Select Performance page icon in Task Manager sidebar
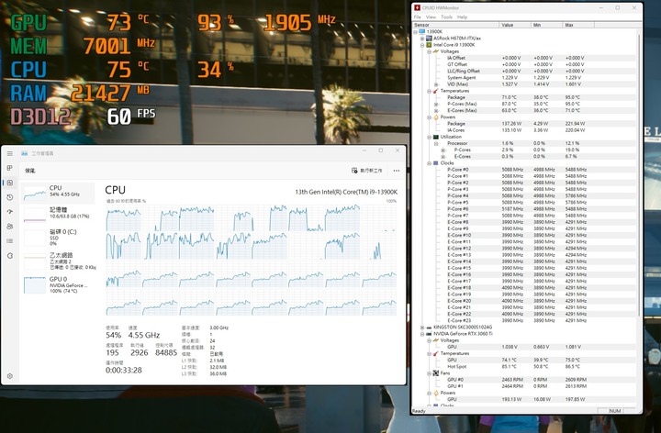 (10, 183)
